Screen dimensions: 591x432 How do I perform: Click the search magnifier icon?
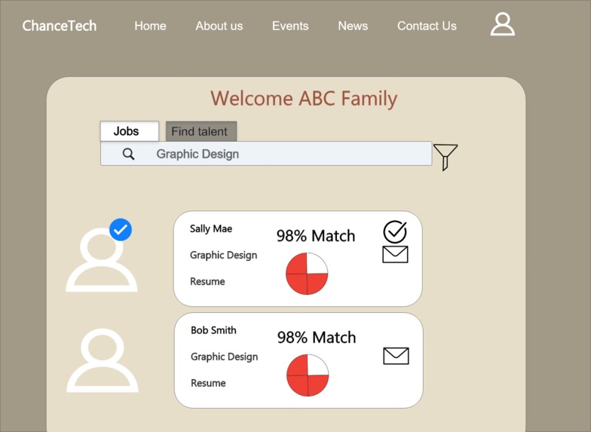(x=128, y=154)
